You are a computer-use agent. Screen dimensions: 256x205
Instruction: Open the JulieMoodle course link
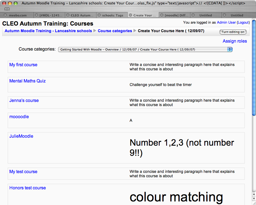point(21,136)
